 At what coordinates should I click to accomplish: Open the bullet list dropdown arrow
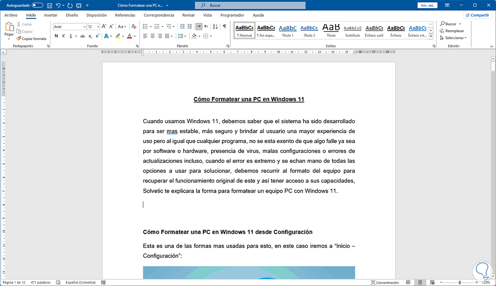point(150,26)
